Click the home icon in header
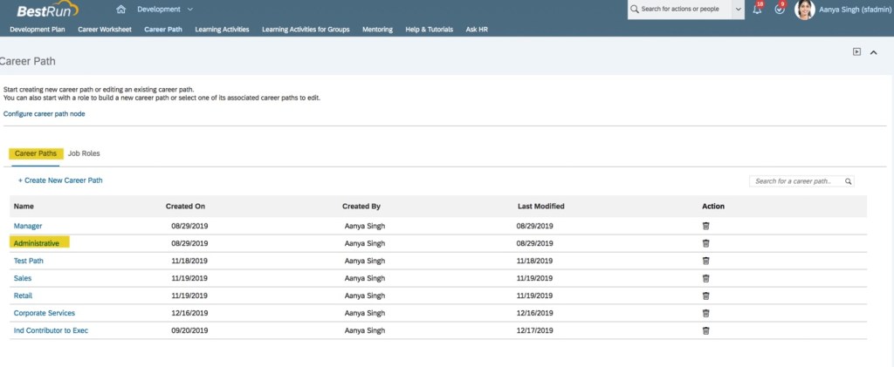Image resolution: width=894 pixels, height=367 pixels. tap(120, 10)
